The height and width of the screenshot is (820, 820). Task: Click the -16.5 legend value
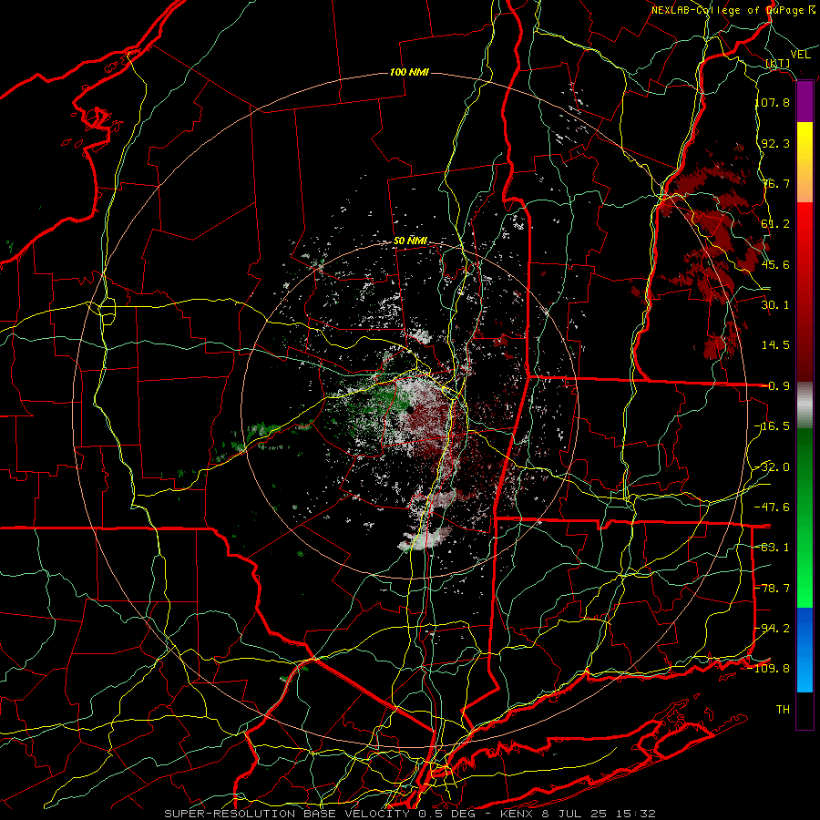click(773, 426)
